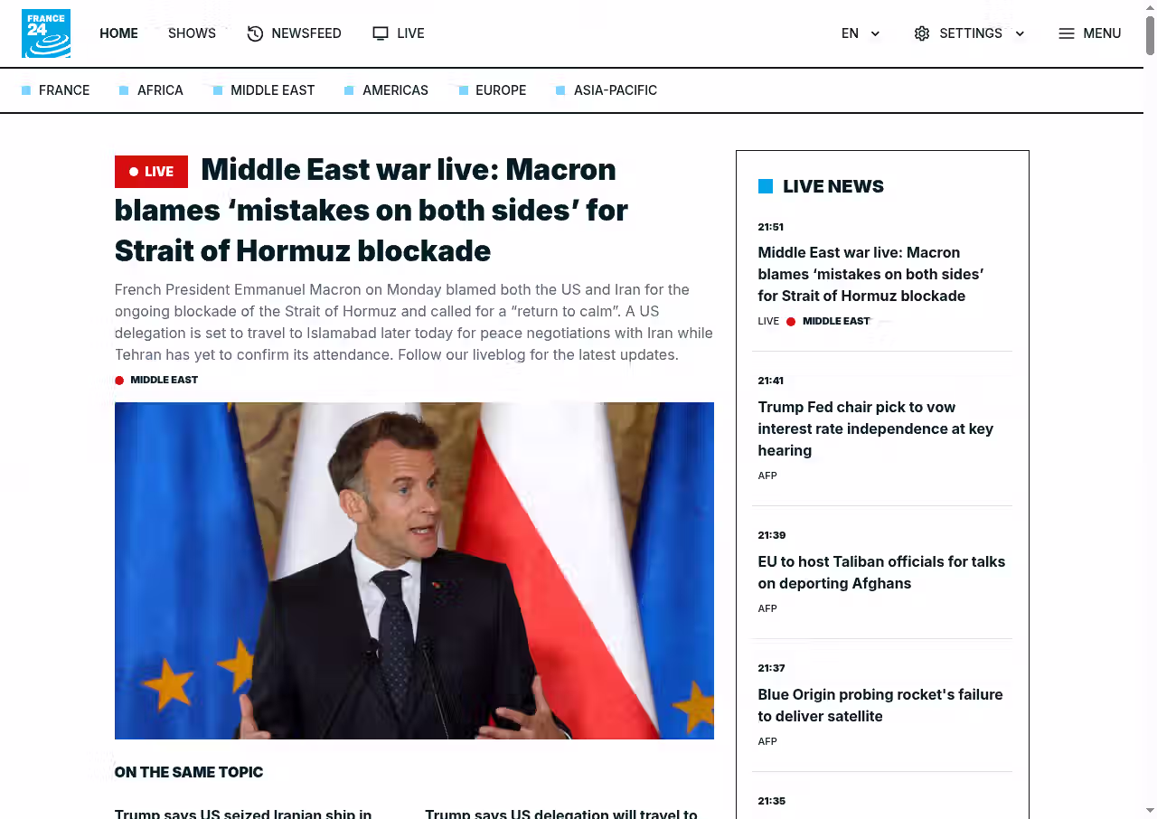Click the France 24 logo

point(46,33)
